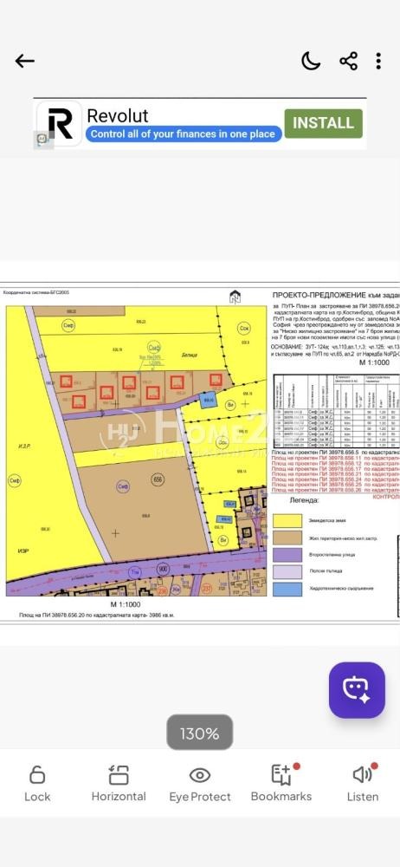Tap the share icon
400x867 pixels.
click(x=348, y=61)
